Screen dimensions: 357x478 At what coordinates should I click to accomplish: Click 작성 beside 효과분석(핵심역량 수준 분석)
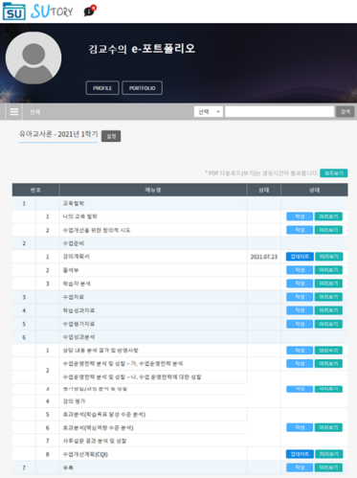[x=300, y=427]
